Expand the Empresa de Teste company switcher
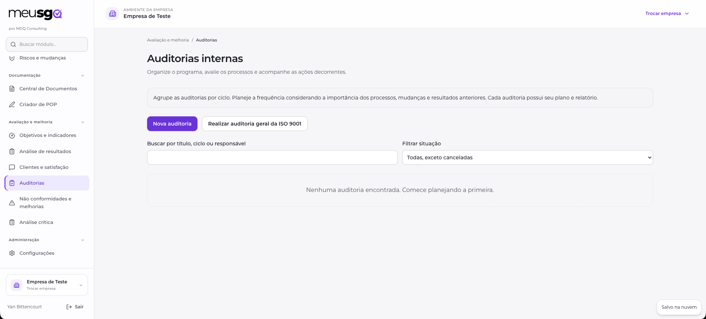This screenshot has width=706, height=319. pyautogui.click(x=47, y=285)
